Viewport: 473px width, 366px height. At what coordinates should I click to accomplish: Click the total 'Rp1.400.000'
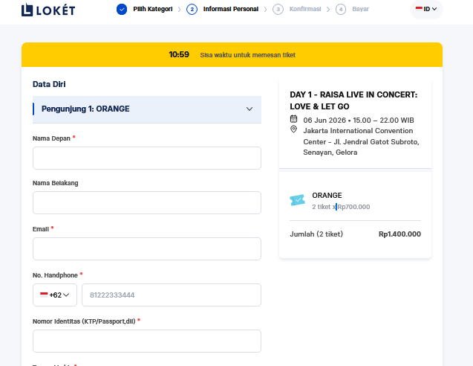(399, 234)
